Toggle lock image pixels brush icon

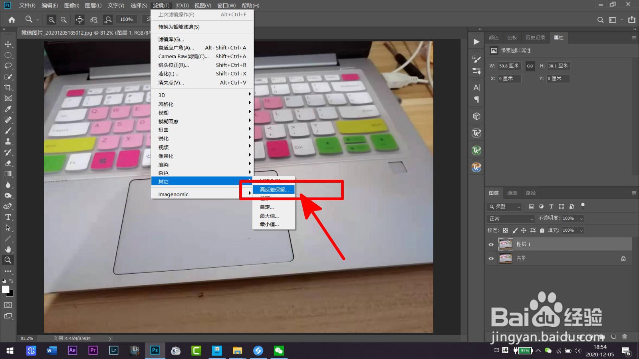point(515,231)
